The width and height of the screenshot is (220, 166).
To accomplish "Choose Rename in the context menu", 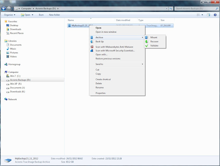I will (100, 87).
